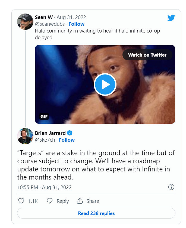
Task: Open the tweet info icon
Action: click(x=171, y=187)
